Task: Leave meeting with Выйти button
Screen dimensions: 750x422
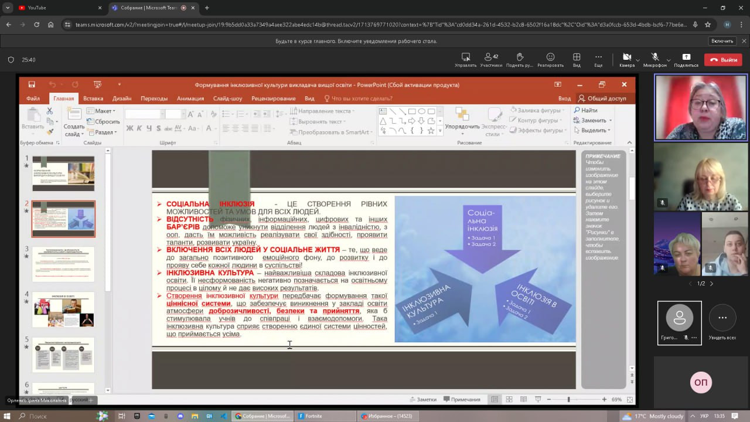Action: click(x=723, y=60)
